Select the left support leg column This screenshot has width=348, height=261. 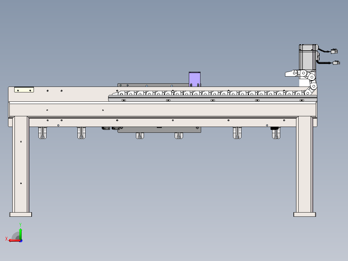coord(21,164)
